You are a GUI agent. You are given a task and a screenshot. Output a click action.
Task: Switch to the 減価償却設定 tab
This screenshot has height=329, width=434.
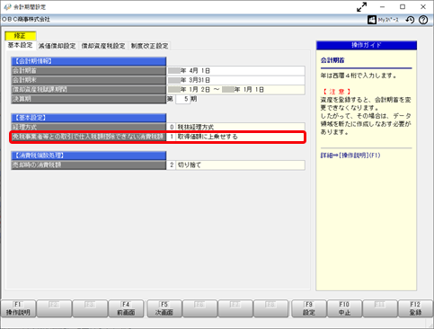[58, 46]
